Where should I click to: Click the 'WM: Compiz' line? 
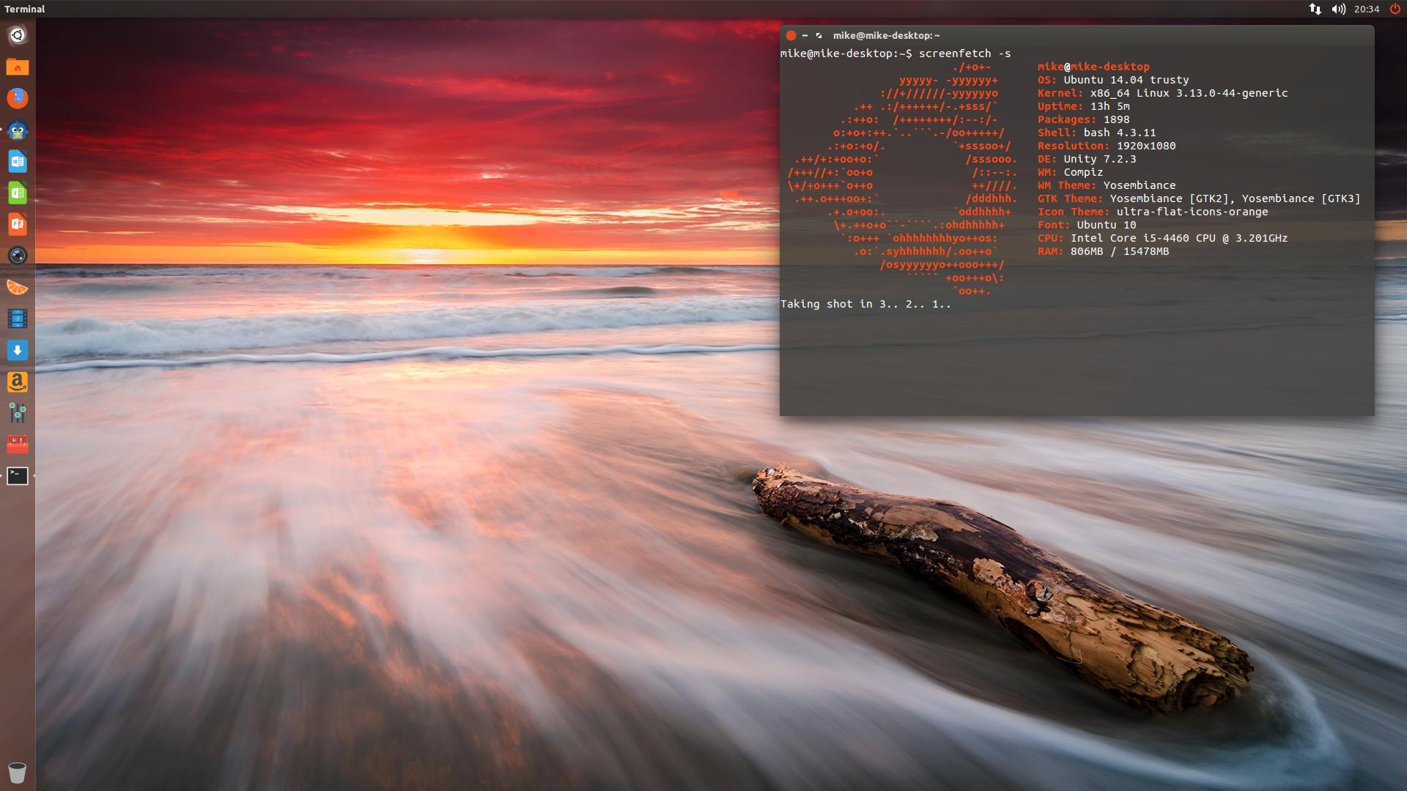1070,172
